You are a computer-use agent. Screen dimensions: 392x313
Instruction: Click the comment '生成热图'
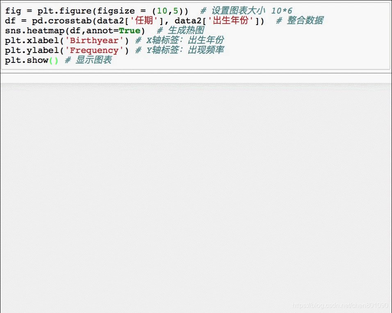click(180, 30)
